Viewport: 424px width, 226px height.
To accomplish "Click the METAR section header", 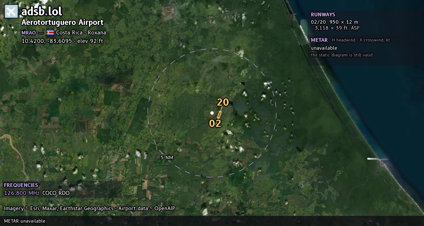I will [x=319, y=40].
